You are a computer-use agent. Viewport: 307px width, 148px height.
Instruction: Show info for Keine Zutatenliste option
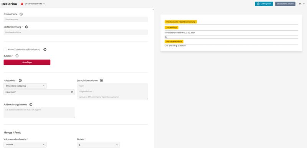pyautogui.click(x=45, y=49)
